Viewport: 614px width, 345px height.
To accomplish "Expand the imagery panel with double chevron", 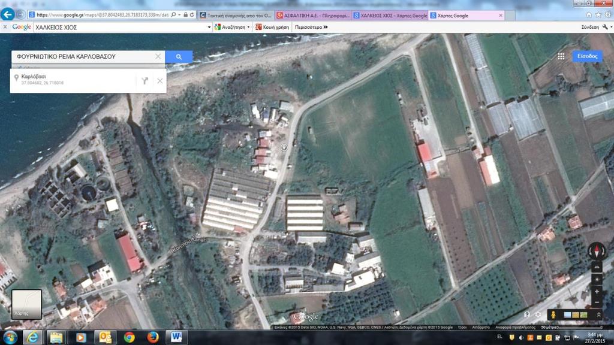I will point(598,314).
